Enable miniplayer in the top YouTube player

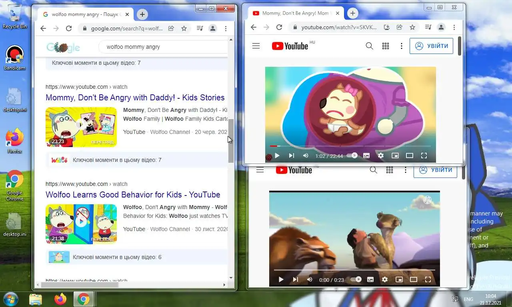(395, 155)
